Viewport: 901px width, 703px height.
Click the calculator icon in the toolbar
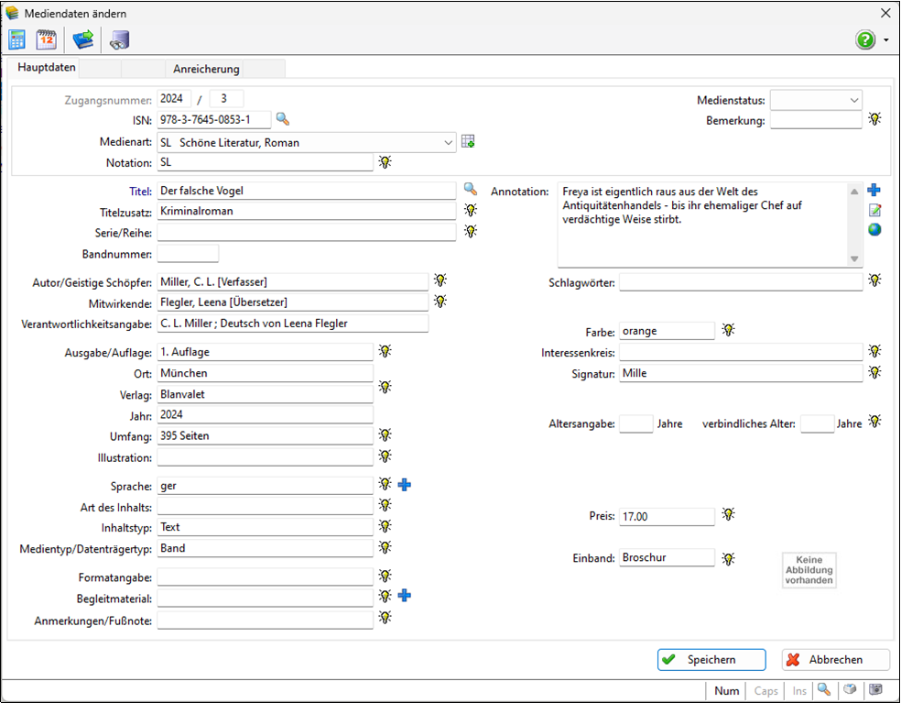click(16, 39)
